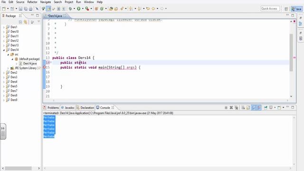Expand the JRE System Library node
Image resolution: width=304 pixels, height=171 pixels.
(8, 68)
